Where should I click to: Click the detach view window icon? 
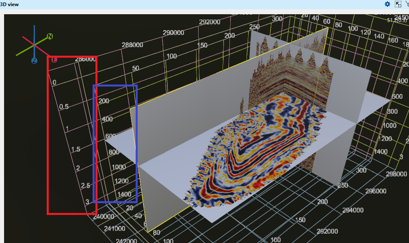(398, 4)
